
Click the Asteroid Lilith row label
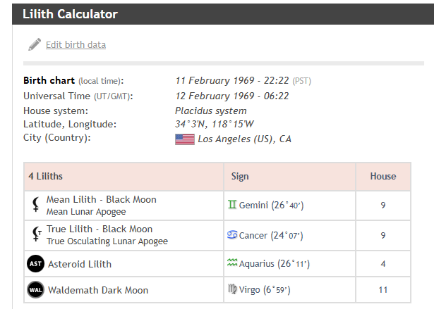click(x=79, y=264)
